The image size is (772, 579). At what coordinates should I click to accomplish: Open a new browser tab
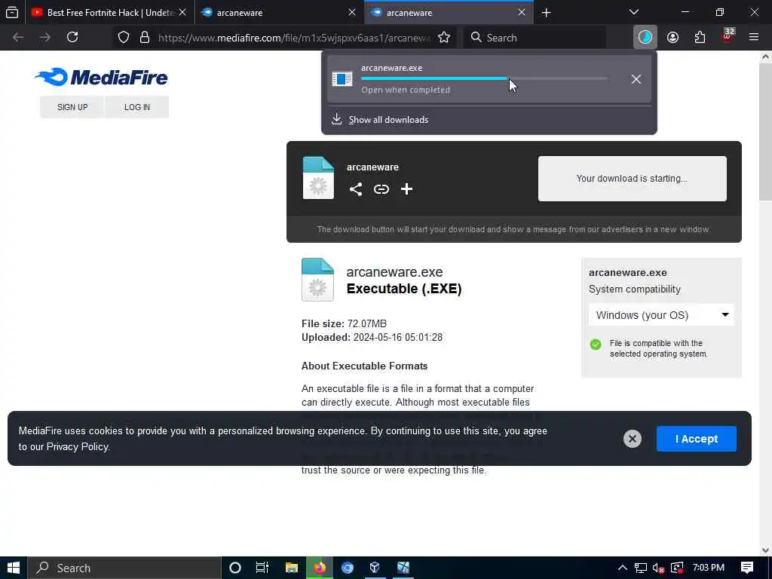(546, 12)
